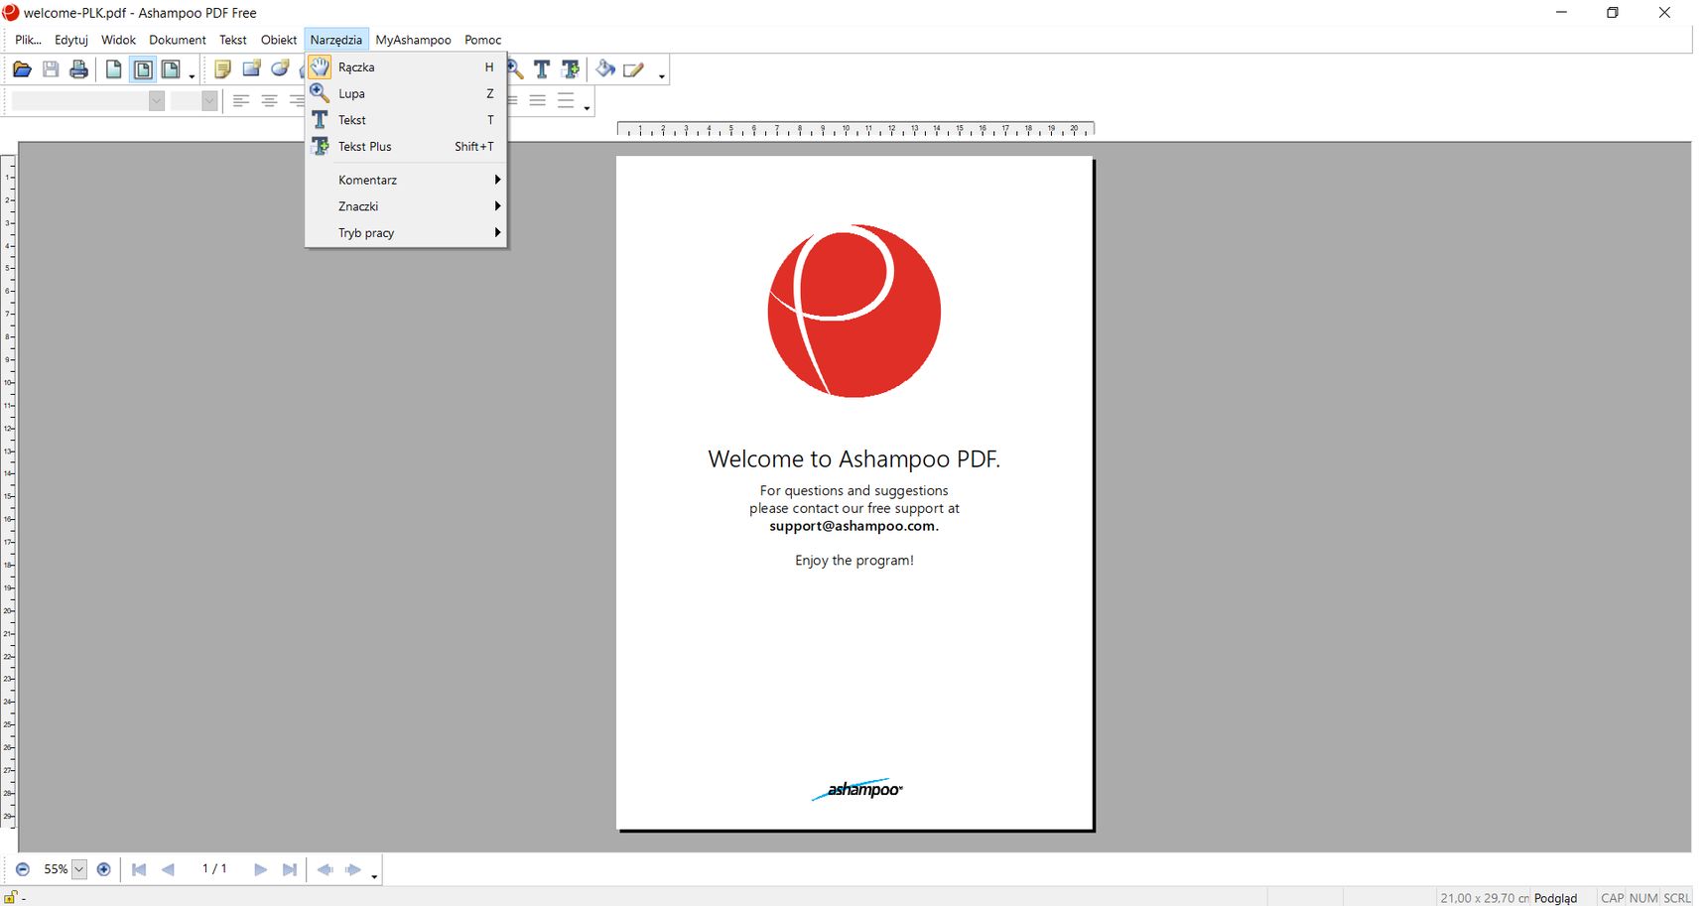Open a file with the folder icon

[x=22, y=69]
